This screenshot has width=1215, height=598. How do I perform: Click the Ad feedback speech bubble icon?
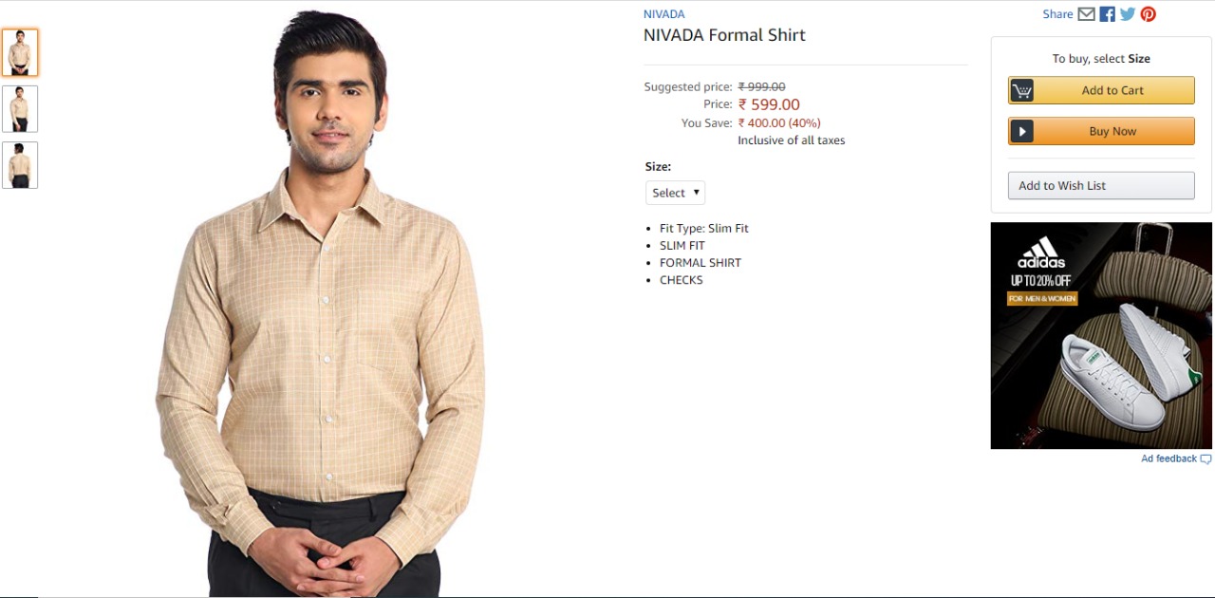click(x=1206, y=459)
